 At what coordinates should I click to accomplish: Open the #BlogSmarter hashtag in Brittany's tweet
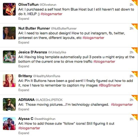110,85
